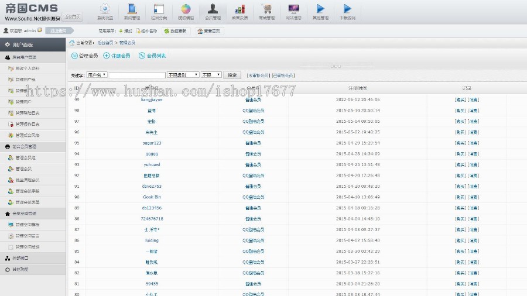
Task: Open username yuhuawl in row 93
Action: pos(152,164)
